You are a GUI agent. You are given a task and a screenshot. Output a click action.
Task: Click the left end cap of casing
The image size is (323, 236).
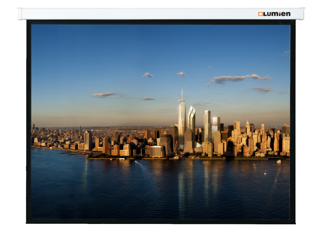pos(19,13)
